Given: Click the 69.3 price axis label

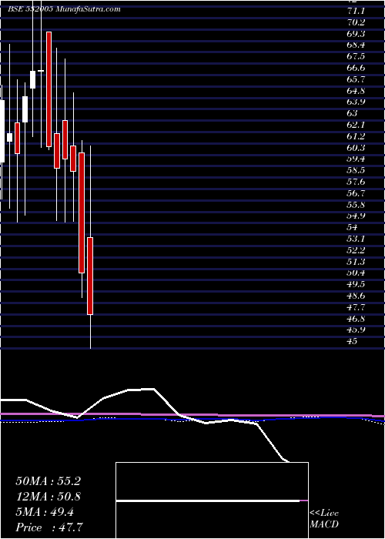Looking at the screenshot, I should pyautogui.click(x=356, y=34).
